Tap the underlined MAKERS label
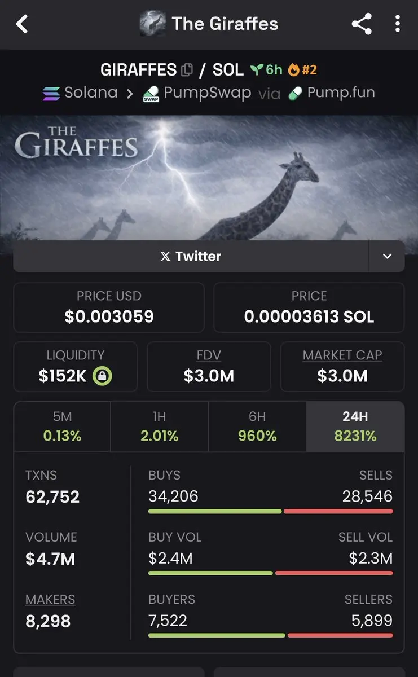Viewport: 418px width, 677px height. [x=50, y=600]
